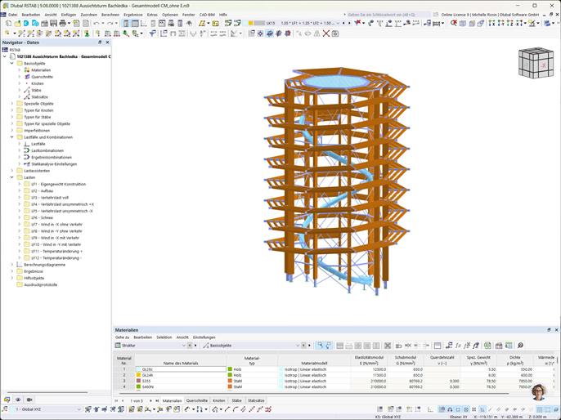
Task: Open the Berechnen menu
Action: 110,15
